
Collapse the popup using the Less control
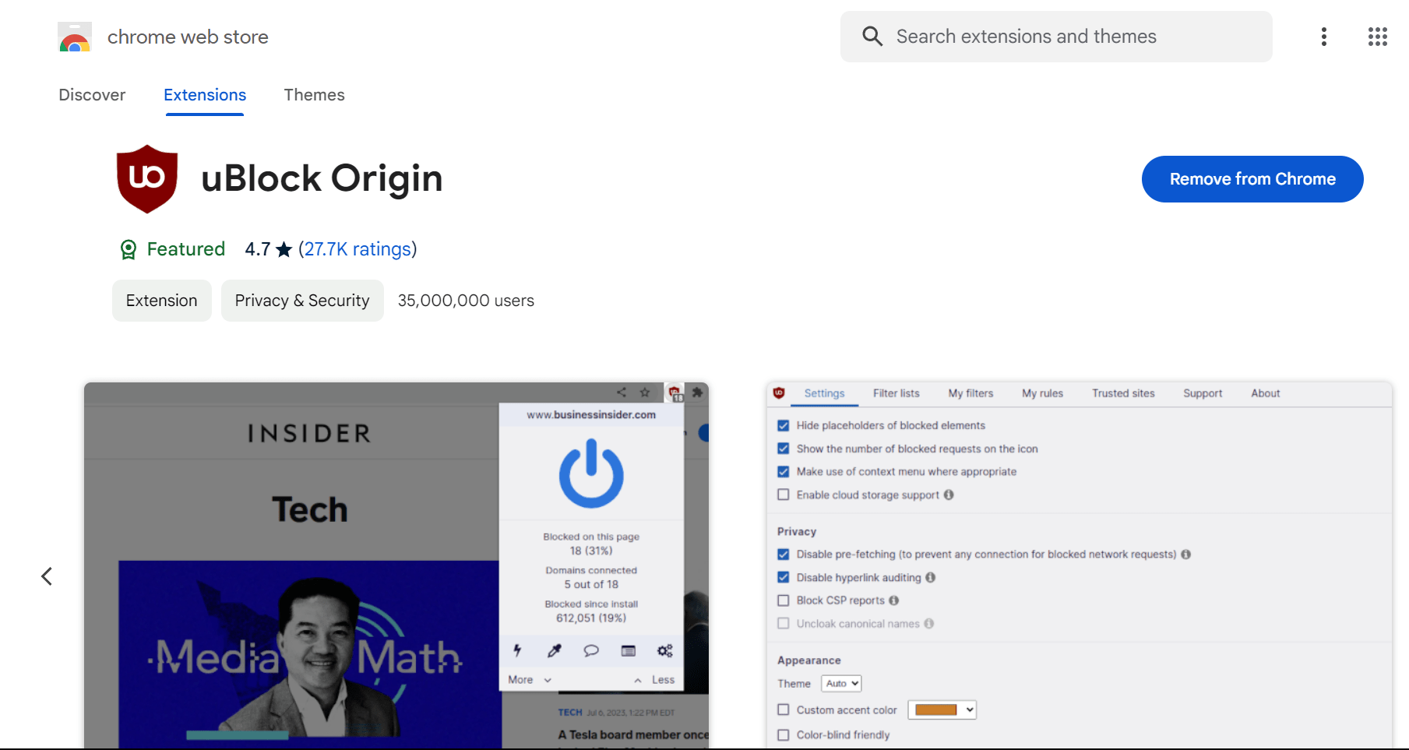click(x=654, y=680)
